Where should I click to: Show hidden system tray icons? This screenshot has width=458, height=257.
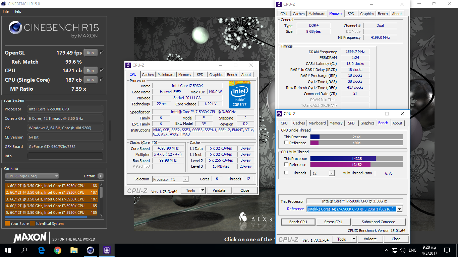pyautogui.click(x=387, y=250)
